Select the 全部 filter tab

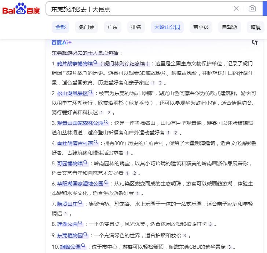coord(61,27)
